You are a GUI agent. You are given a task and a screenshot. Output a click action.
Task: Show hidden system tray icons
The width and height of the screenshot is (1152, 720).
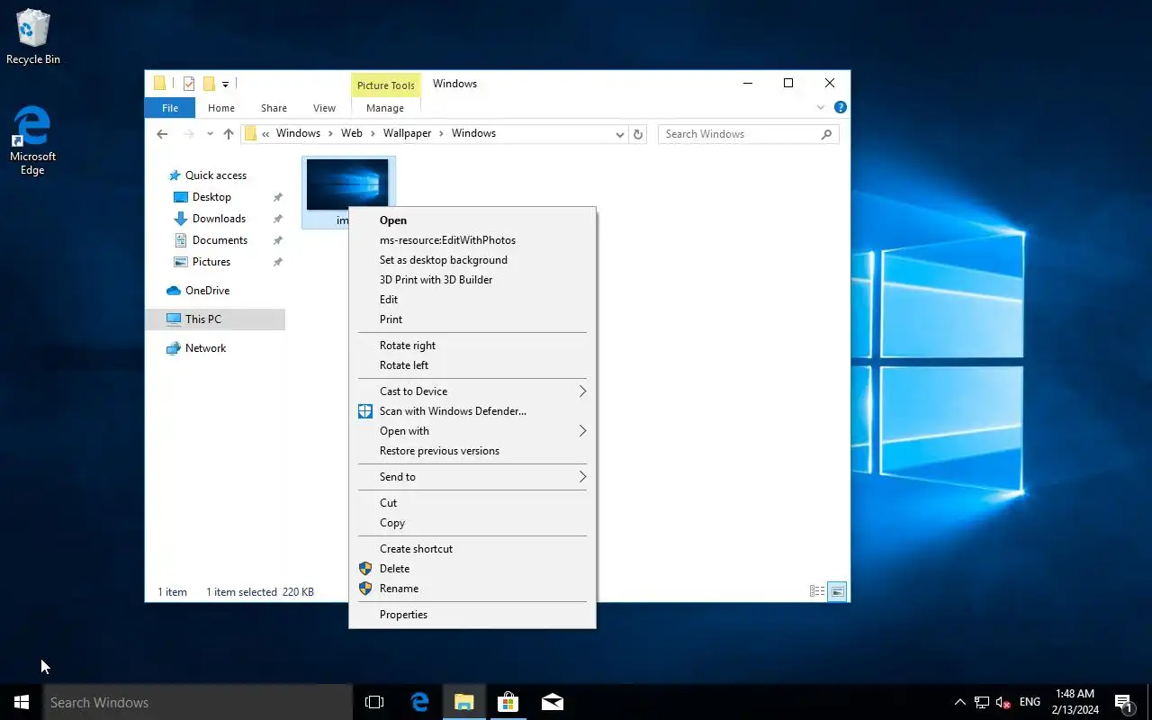[959, 702]
